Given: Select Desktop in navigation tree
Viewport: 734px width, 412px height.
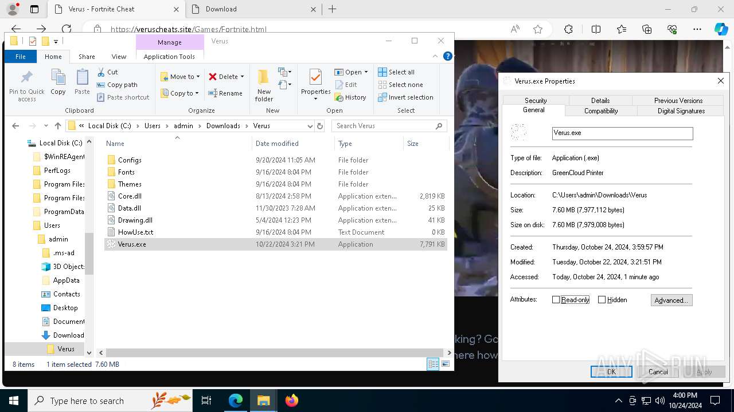Looking at the screenshot, I should [x=65, y=308].
